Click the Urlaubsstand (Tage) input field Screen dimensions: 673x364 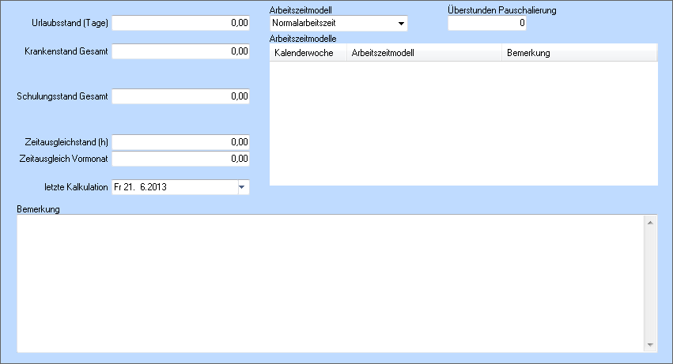pyautogui.click(x=180, y=23)
